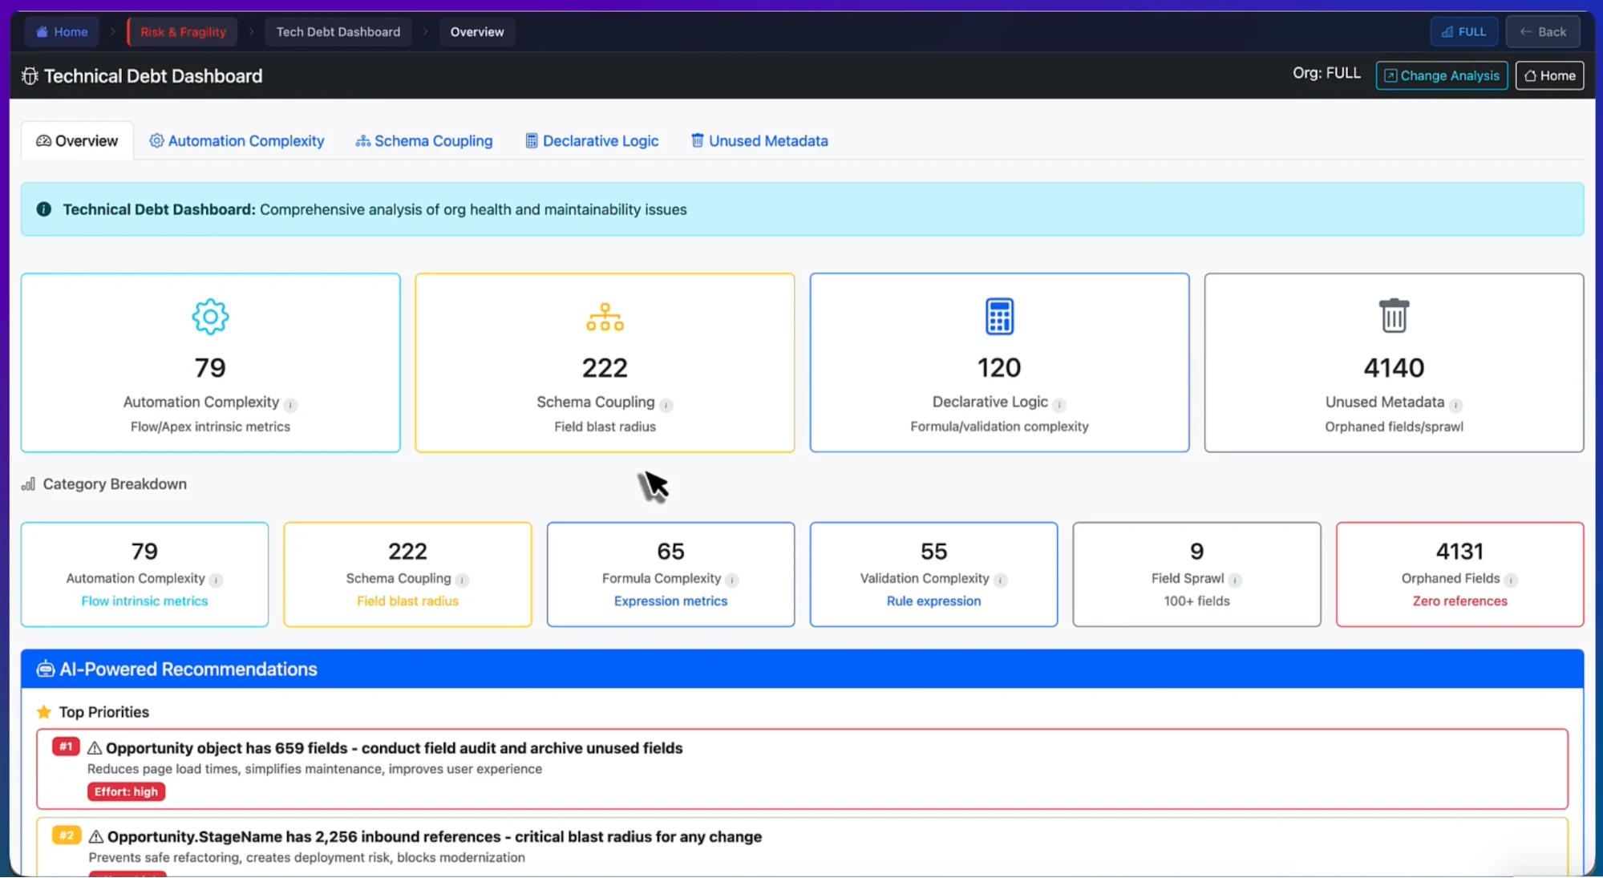Viewport: 1603px width, 878px height.
Task: Open the Schema Coupling tab
Action: click(x=423, y=141)
